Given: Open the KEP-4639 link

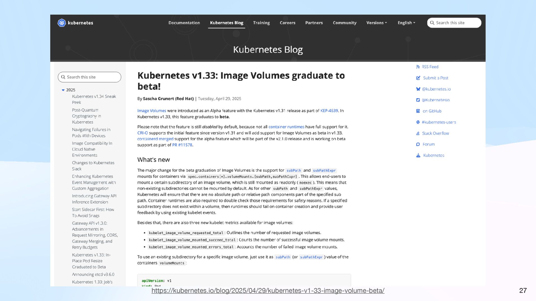Looking at the screenshot, I should (329, 111).
